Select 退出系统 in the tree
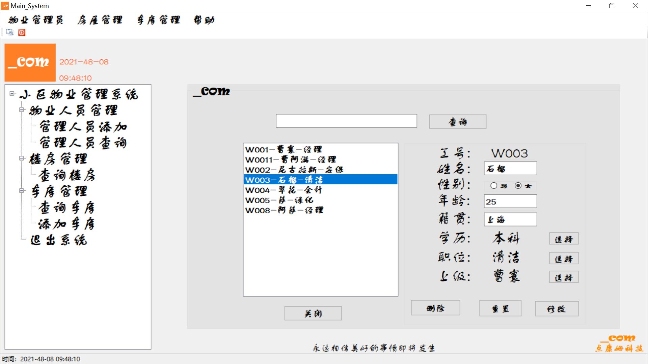The height and width of the screenshot is (364, 648). tap(59, 240)
